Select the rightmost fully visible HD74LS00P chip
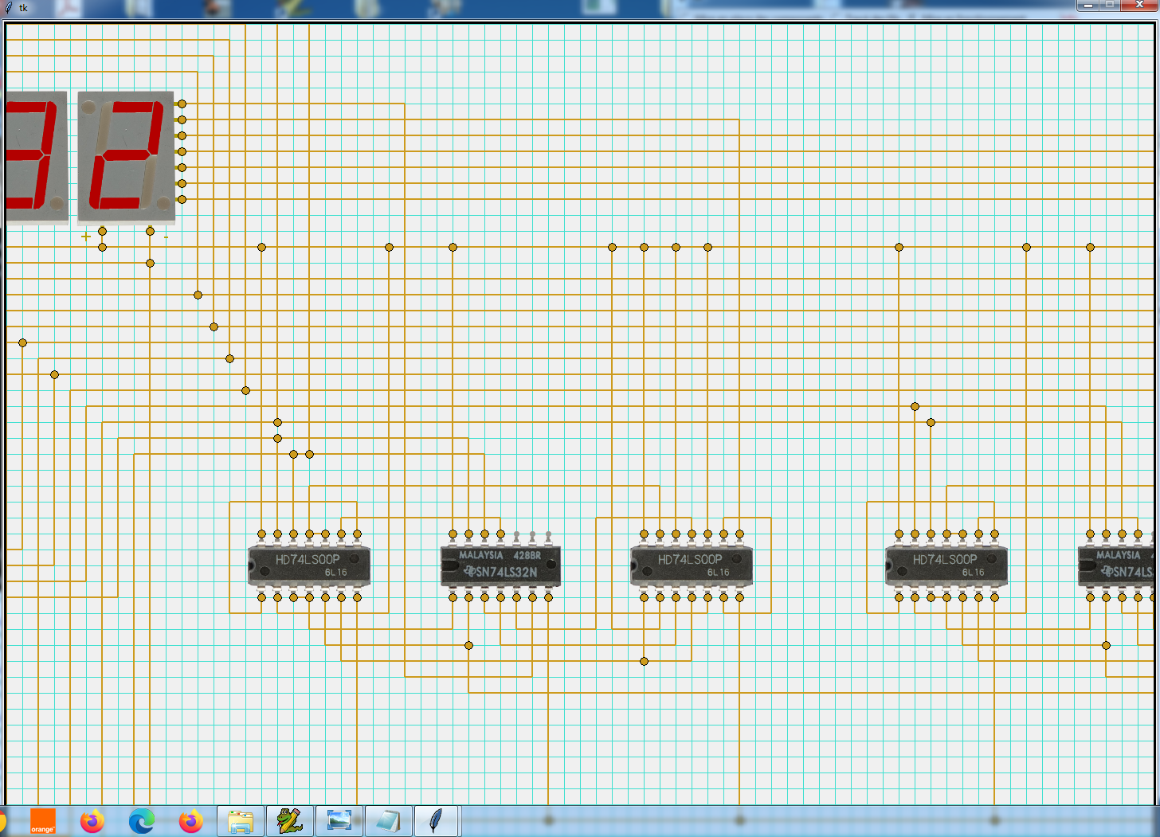The image size is (1160, 837). pyautogui.click(x=946, y=565)
